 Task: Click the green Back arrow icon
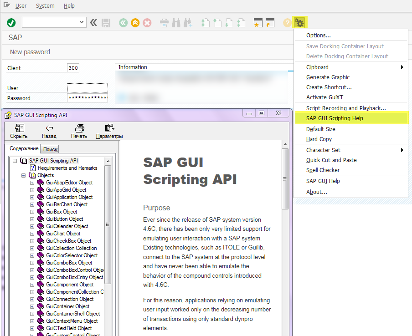tap(123, 23)
